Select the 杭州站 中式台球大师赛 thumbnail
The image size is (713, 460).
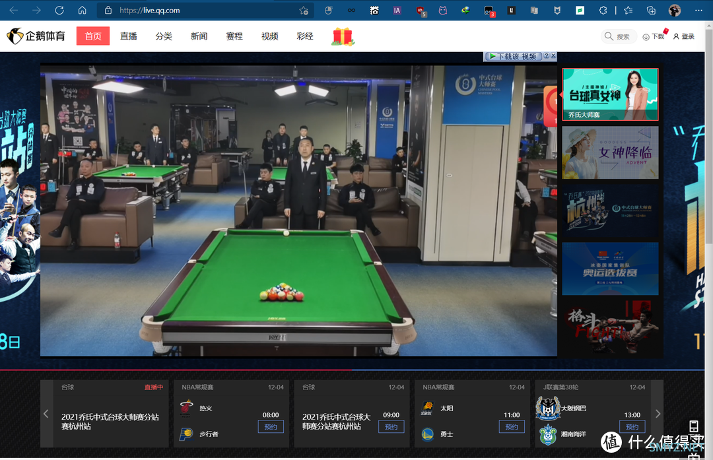[610, 211]
